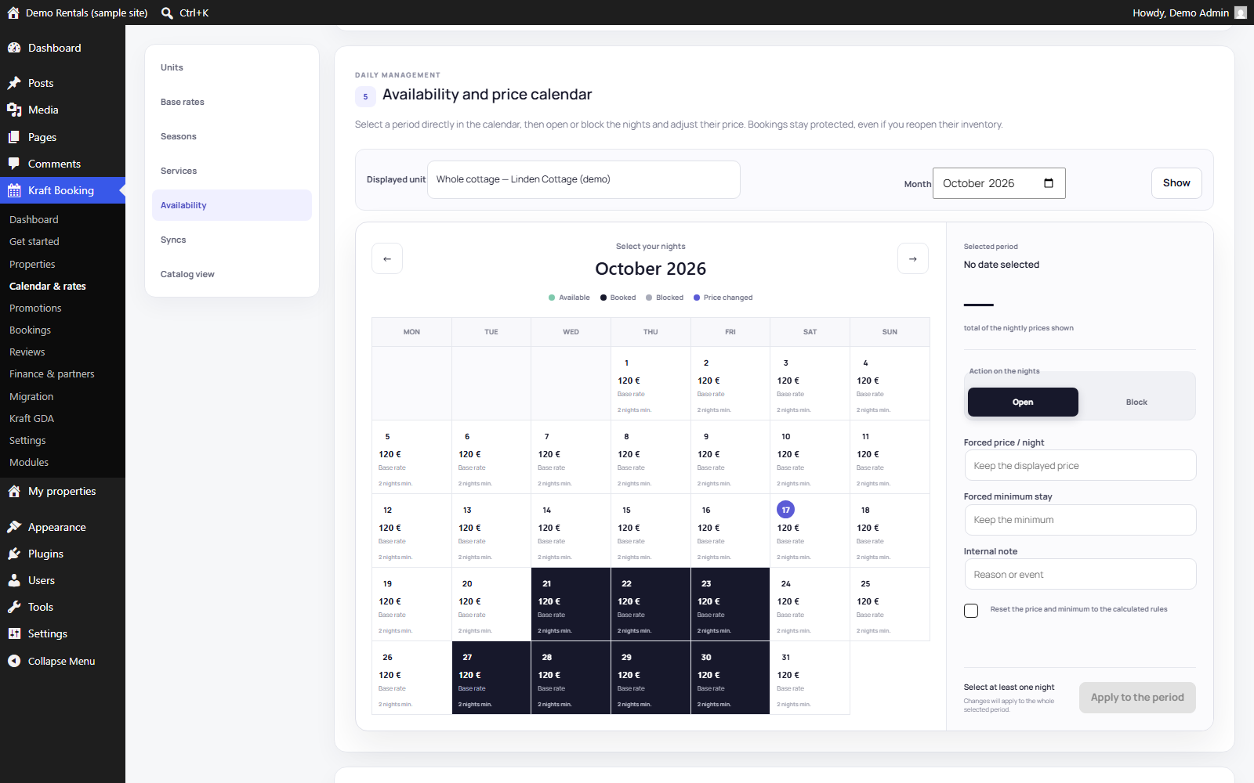The image size is (1254, 783).
Task: Open Bookings in Kraft Booking submenu
Action: pos(30,330)
